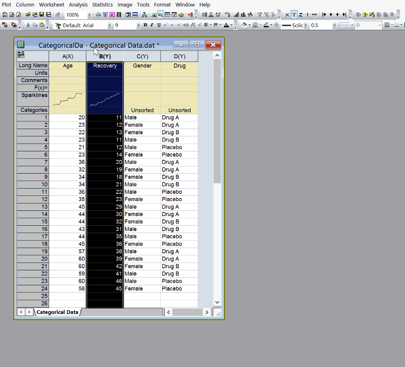
Task: Open the zoom level 100% dropdown
Action: [89, 15]
